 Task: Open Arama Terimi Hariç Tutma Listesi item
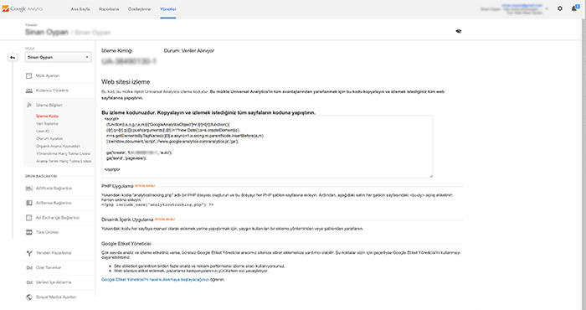click(x=64, y=161)
